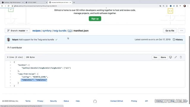Delete the file with the trash icon
This screenshot has width=190, height=107.
181,57
